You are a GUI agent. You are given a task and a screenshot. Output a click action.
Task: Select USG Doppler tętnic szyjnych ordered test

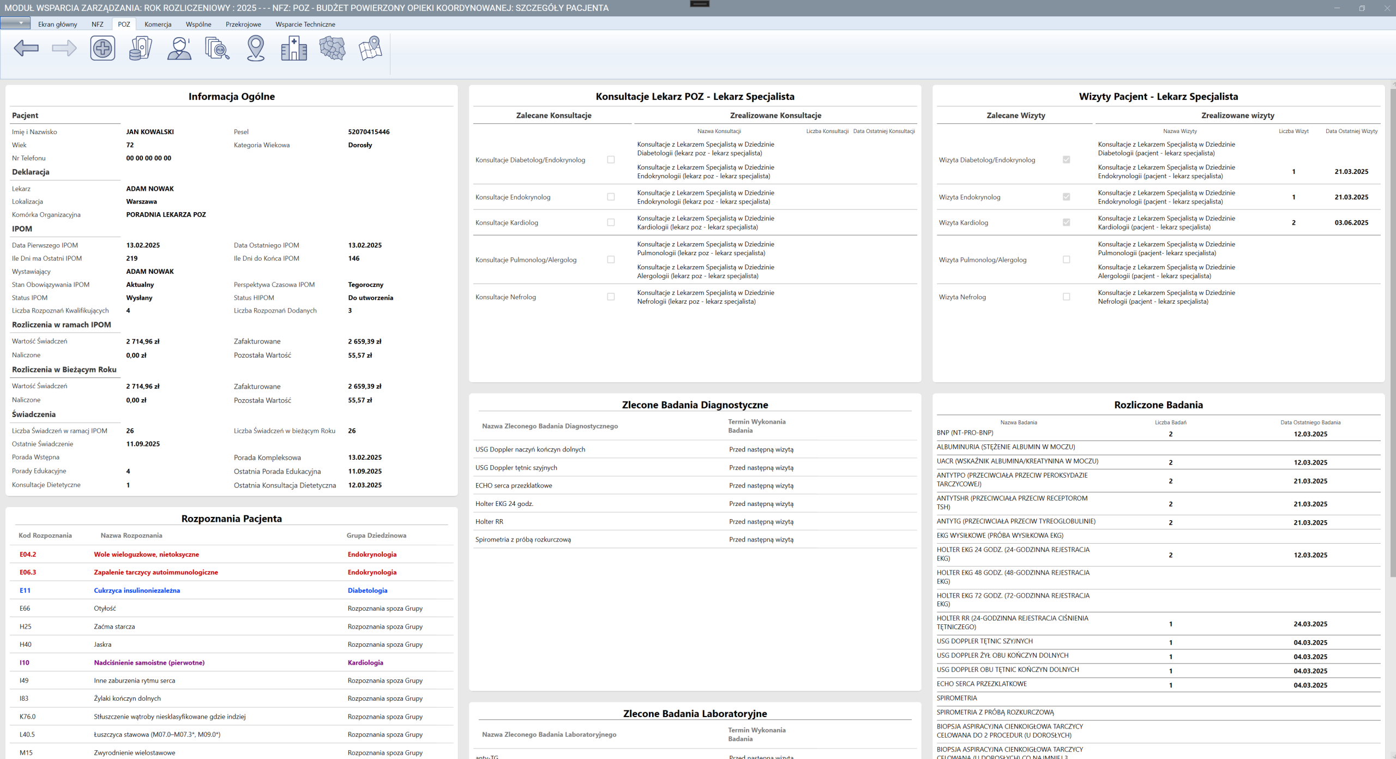(x=695, y=467)
